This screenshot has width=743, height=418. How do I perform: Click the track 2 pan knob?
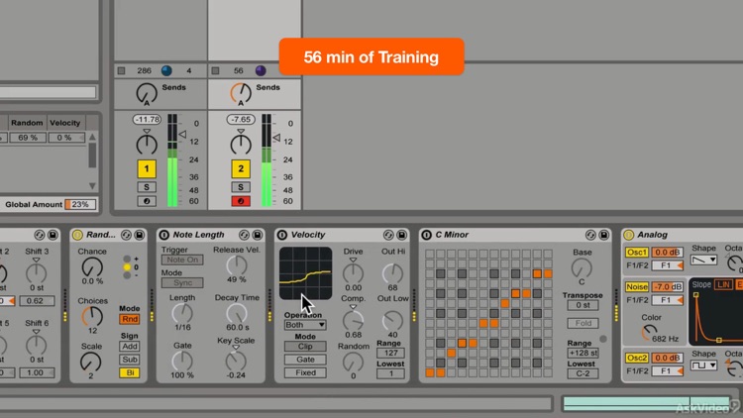pyautogui.click(x=241, y=144)
